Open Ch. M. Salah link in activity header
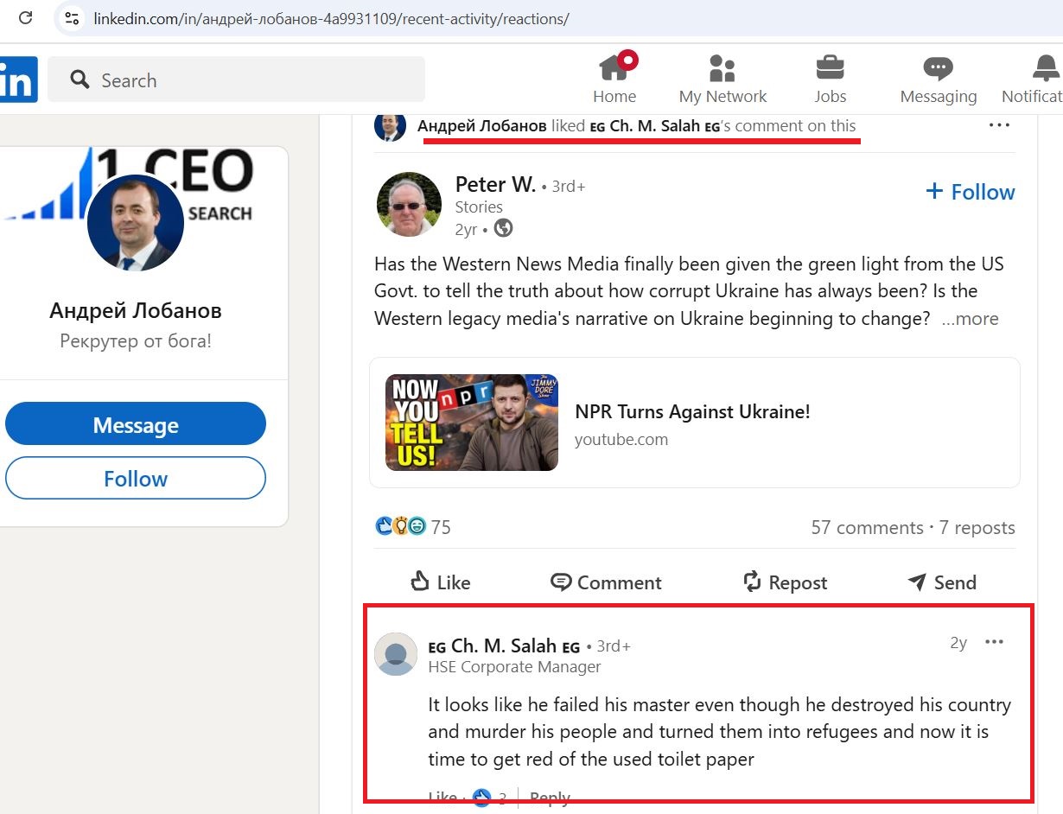This screenshot has width=1063, height=814. pyautogui.click(x=655, y=125)
